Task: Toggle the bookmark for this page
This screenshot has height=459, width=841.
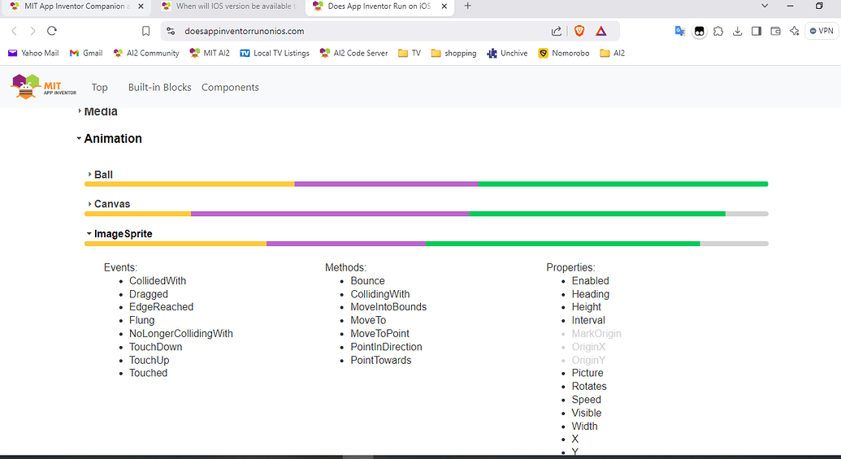Action: pos(146,31)
